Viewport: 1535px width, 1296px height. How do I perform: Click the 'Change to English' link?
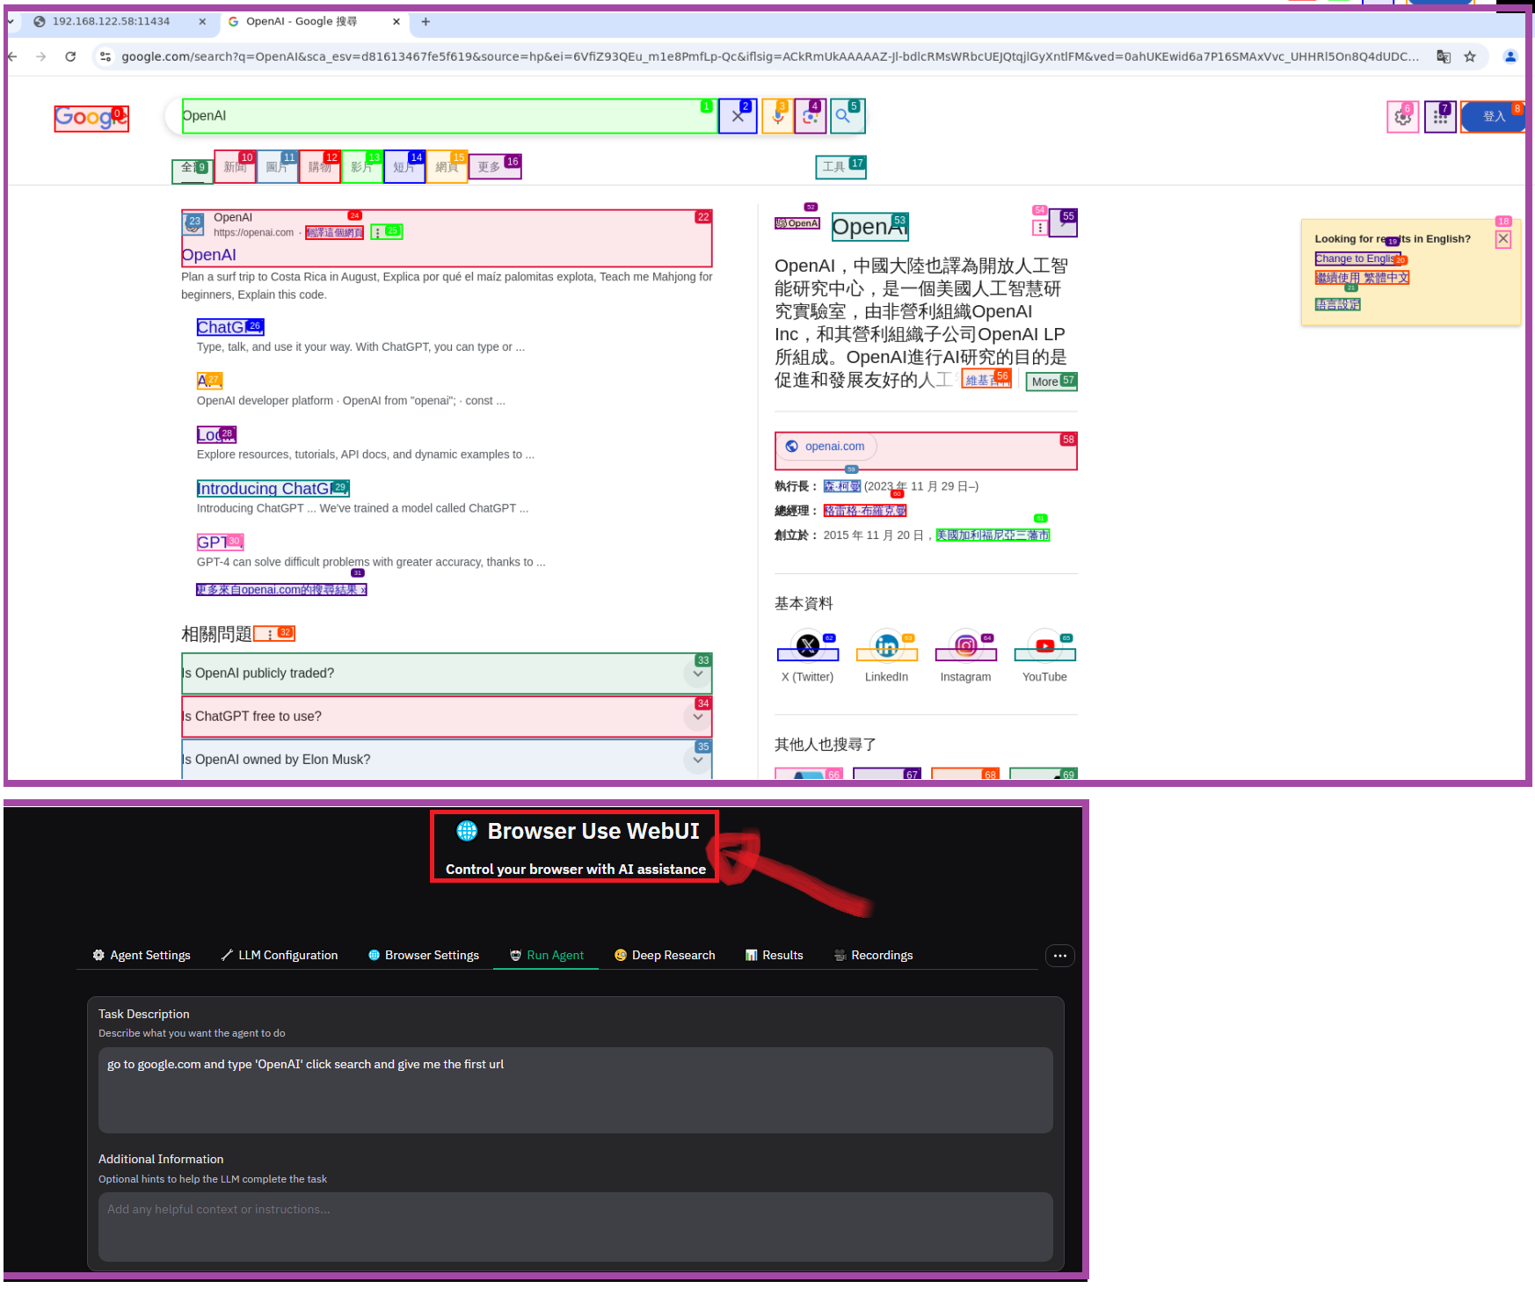[x=1357, y=258]
